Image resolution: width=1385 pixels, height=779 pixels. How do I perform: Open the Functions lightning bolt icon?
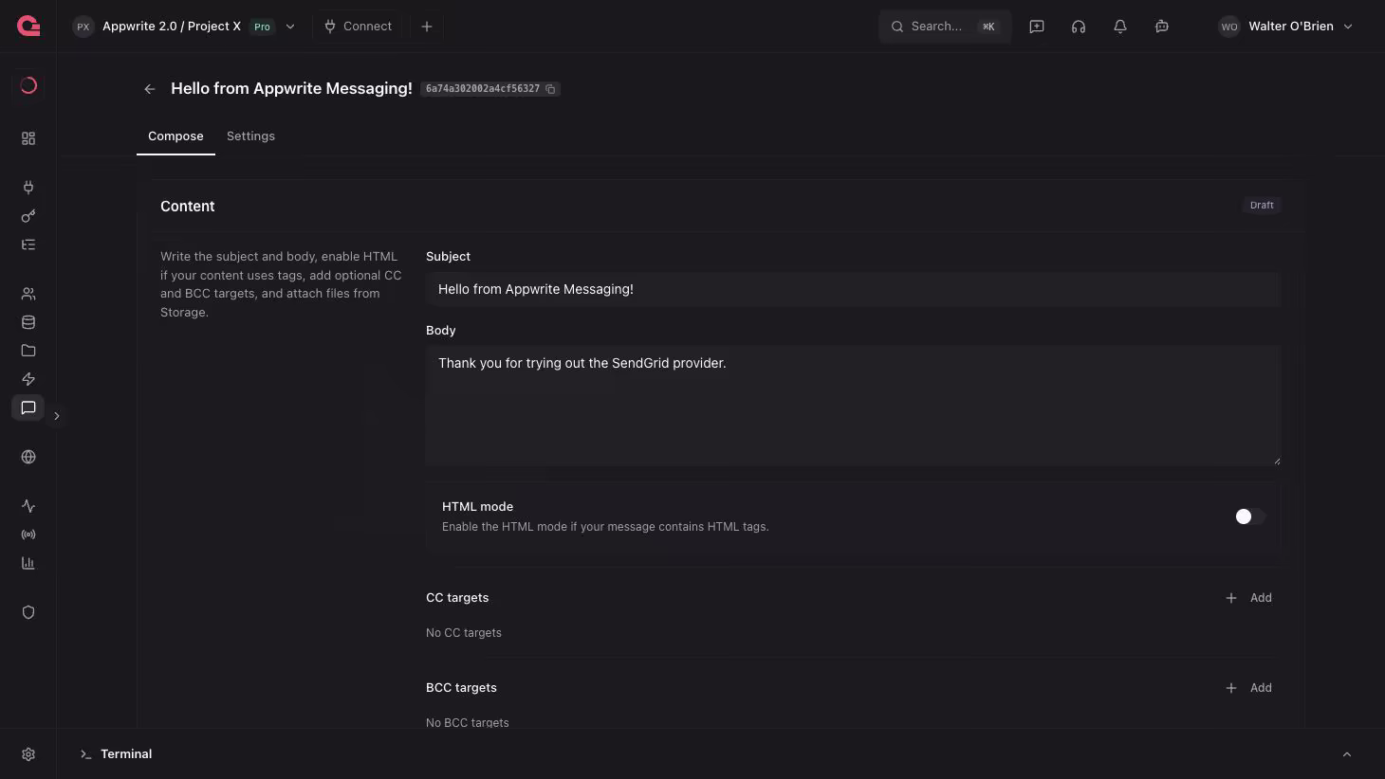28,379
